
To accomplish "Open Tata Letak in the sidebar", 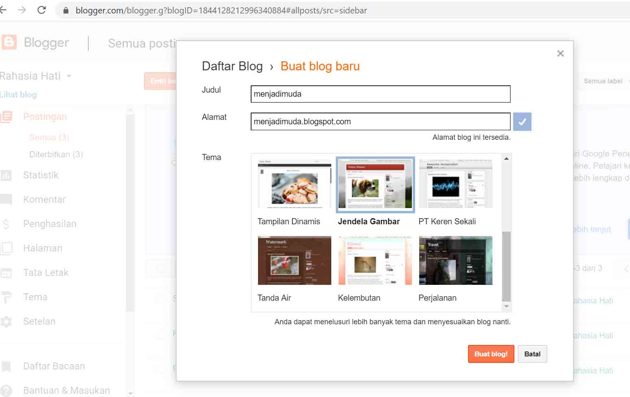I will tap(46, 273).
